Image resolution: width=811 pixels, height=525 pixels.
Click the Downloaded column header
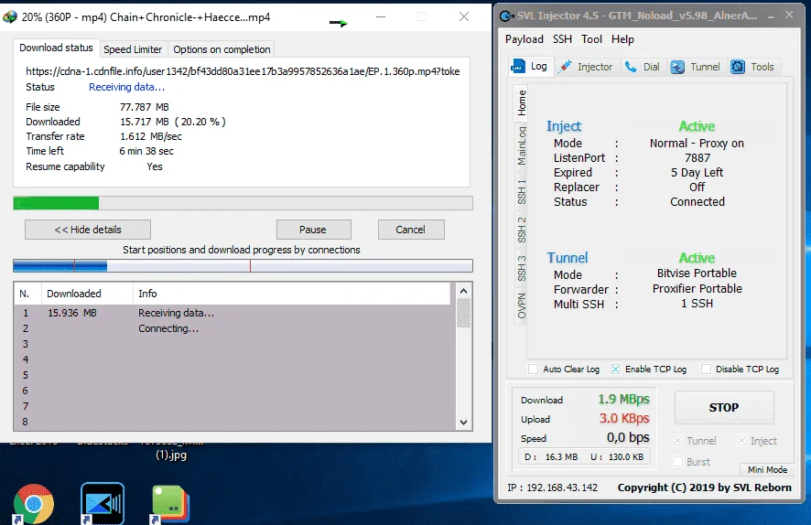pyautogui.click(x=87, y=294)
